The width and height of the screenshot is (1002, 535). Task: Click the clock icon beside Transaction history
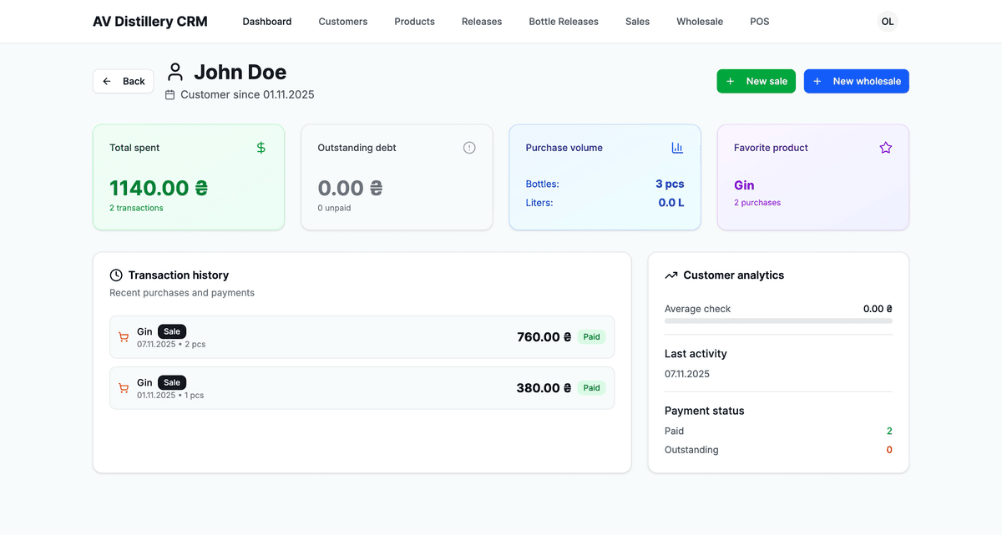click(116, 275)
